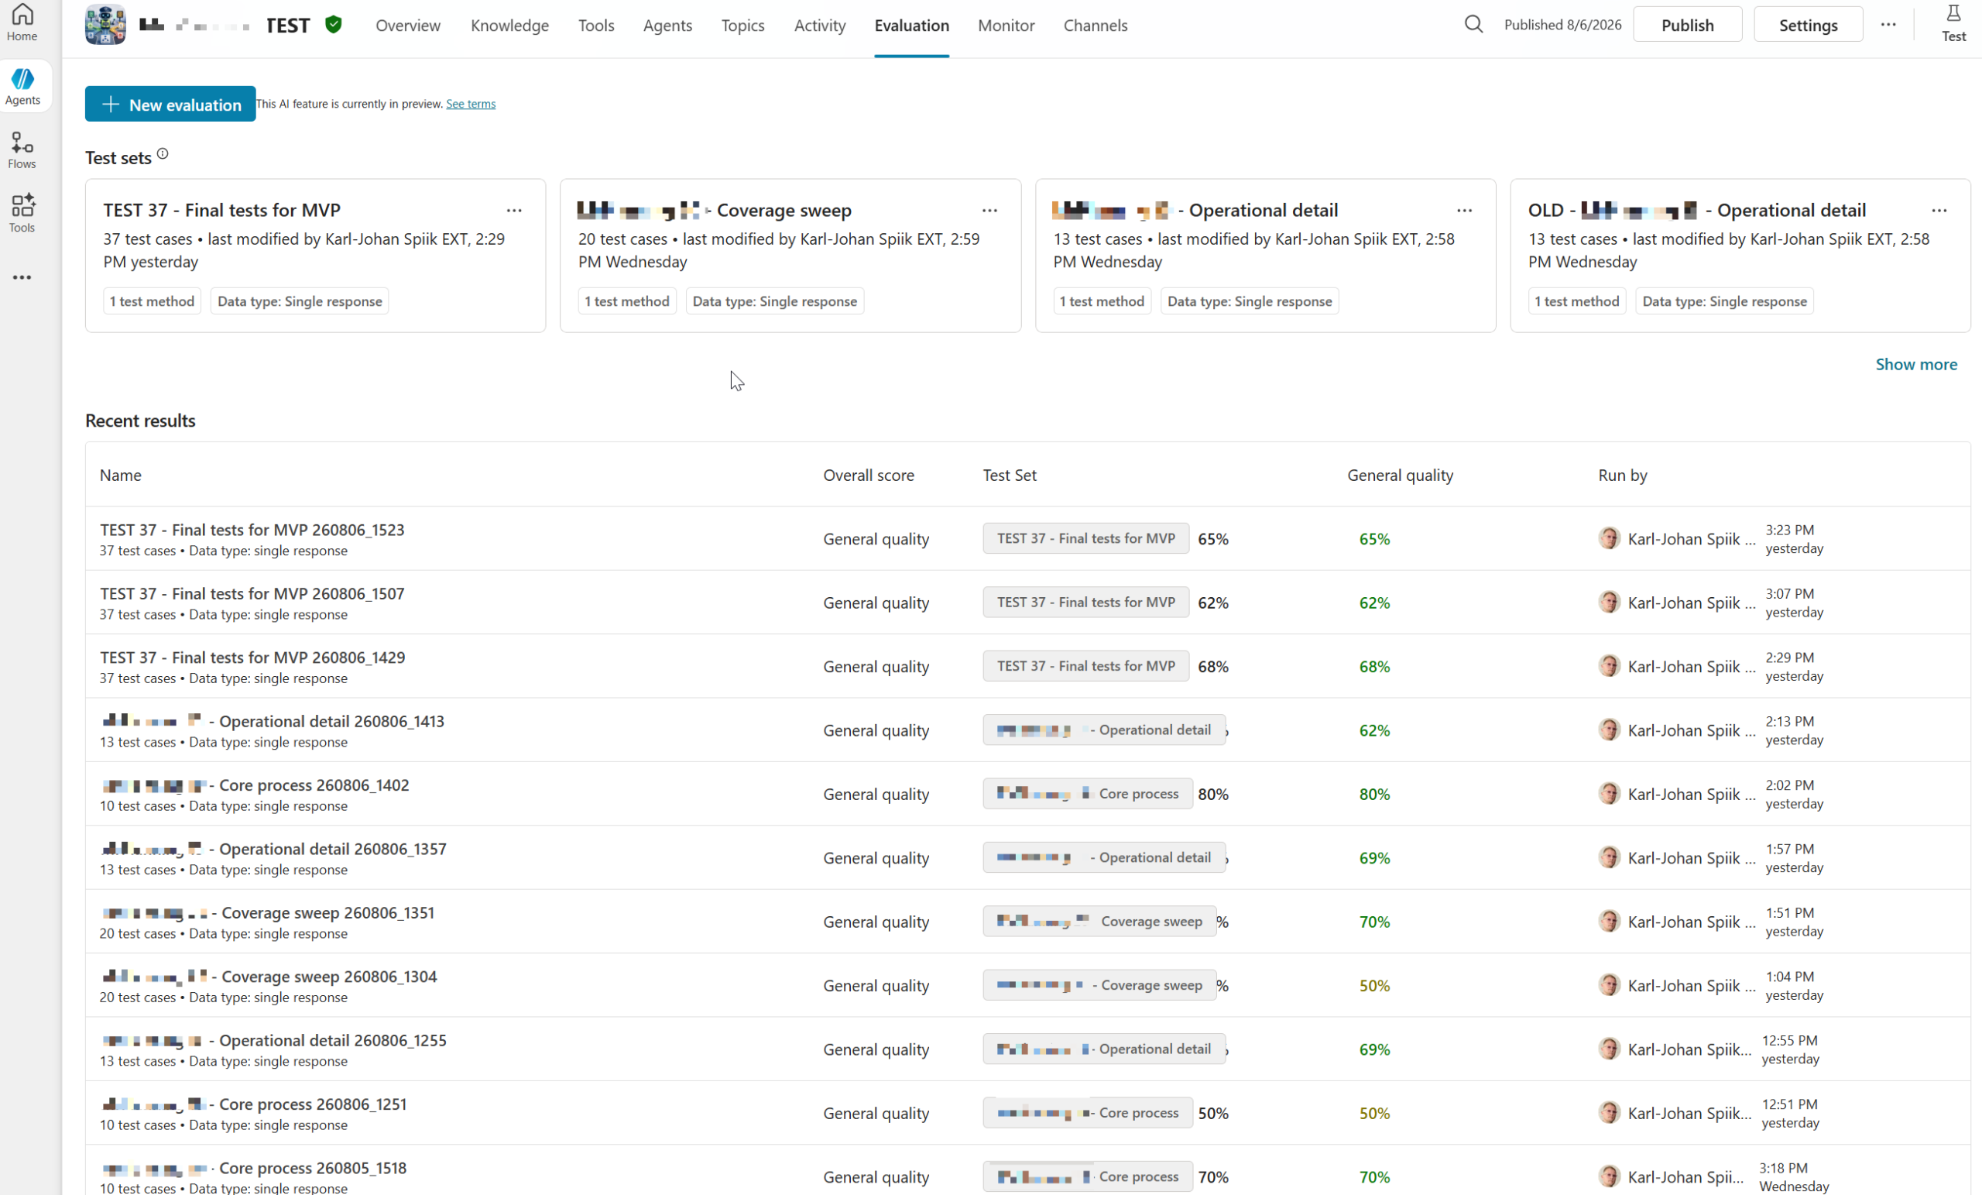Viewport: 1982px width, 1195px height.
Task: Switch to the Topics tab
Action: point(742,26)
